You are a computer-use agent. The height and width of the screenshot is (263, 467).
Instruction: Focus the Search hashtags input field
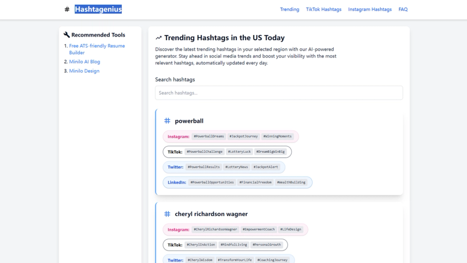tap(279, 93)
